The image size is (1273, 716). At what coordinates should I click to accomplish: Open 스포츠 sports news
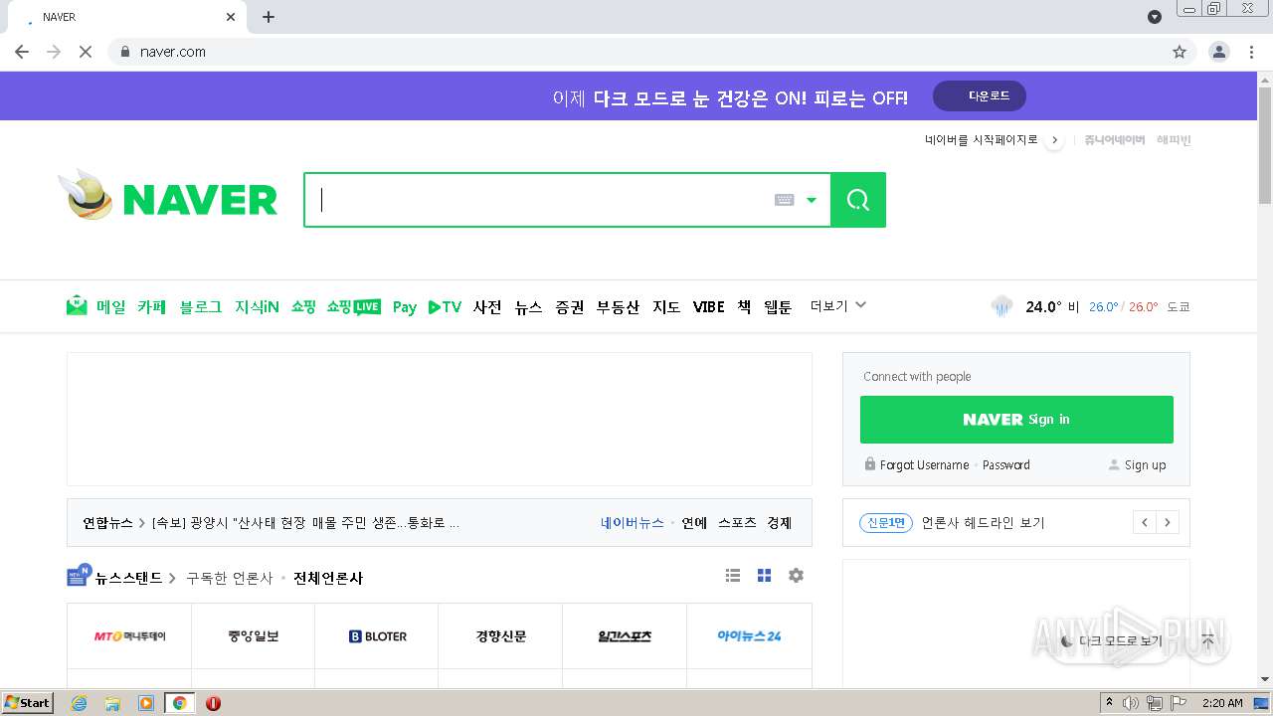[737, 523]
